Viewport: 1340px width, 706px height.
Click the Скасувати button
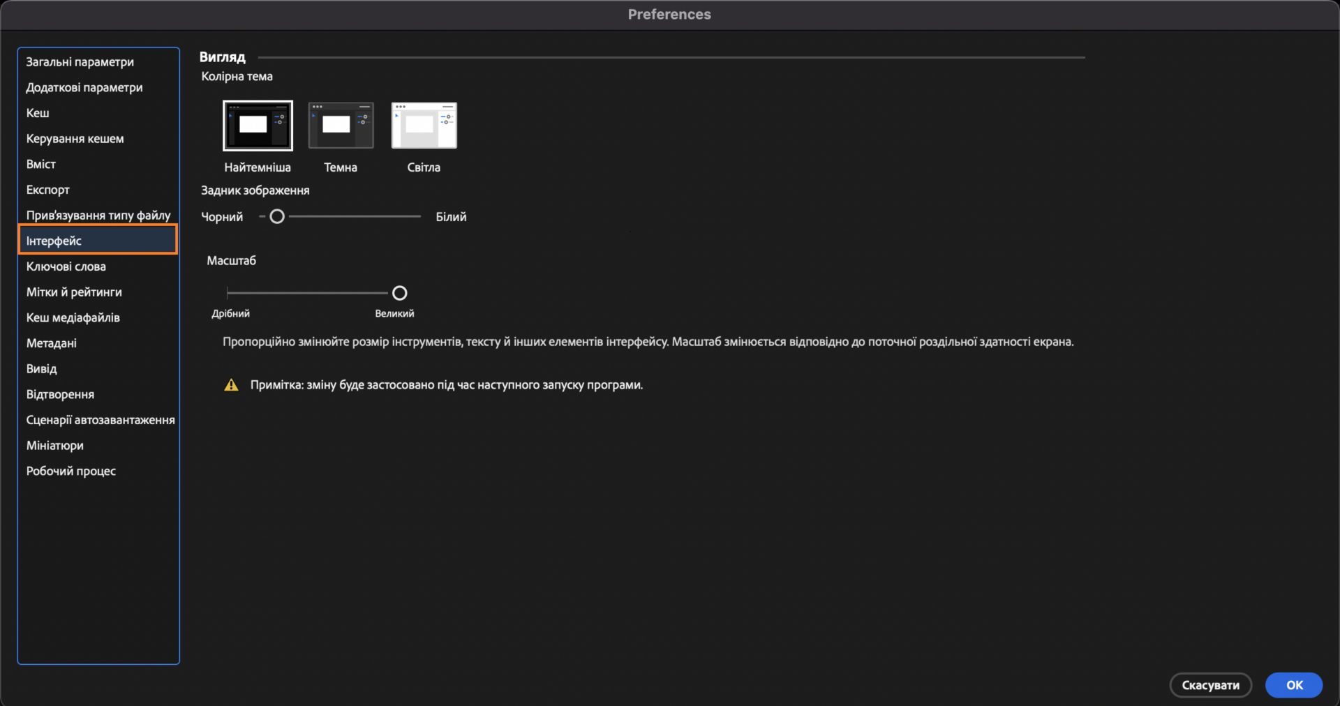point(1210,685)
